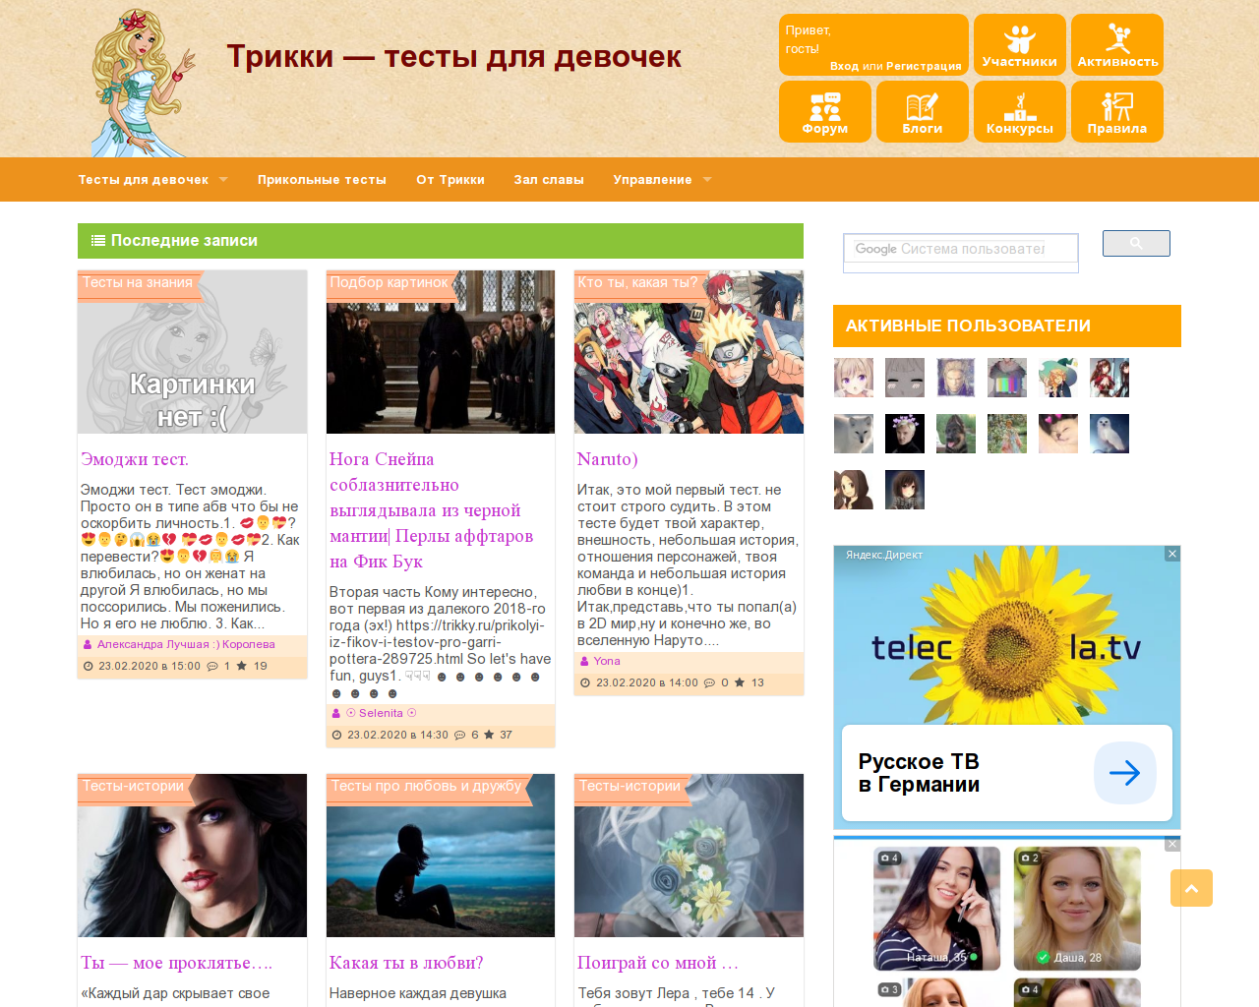
Task: Click the Регистрация link
Action: pyautogui.click(x=924, y=66)
